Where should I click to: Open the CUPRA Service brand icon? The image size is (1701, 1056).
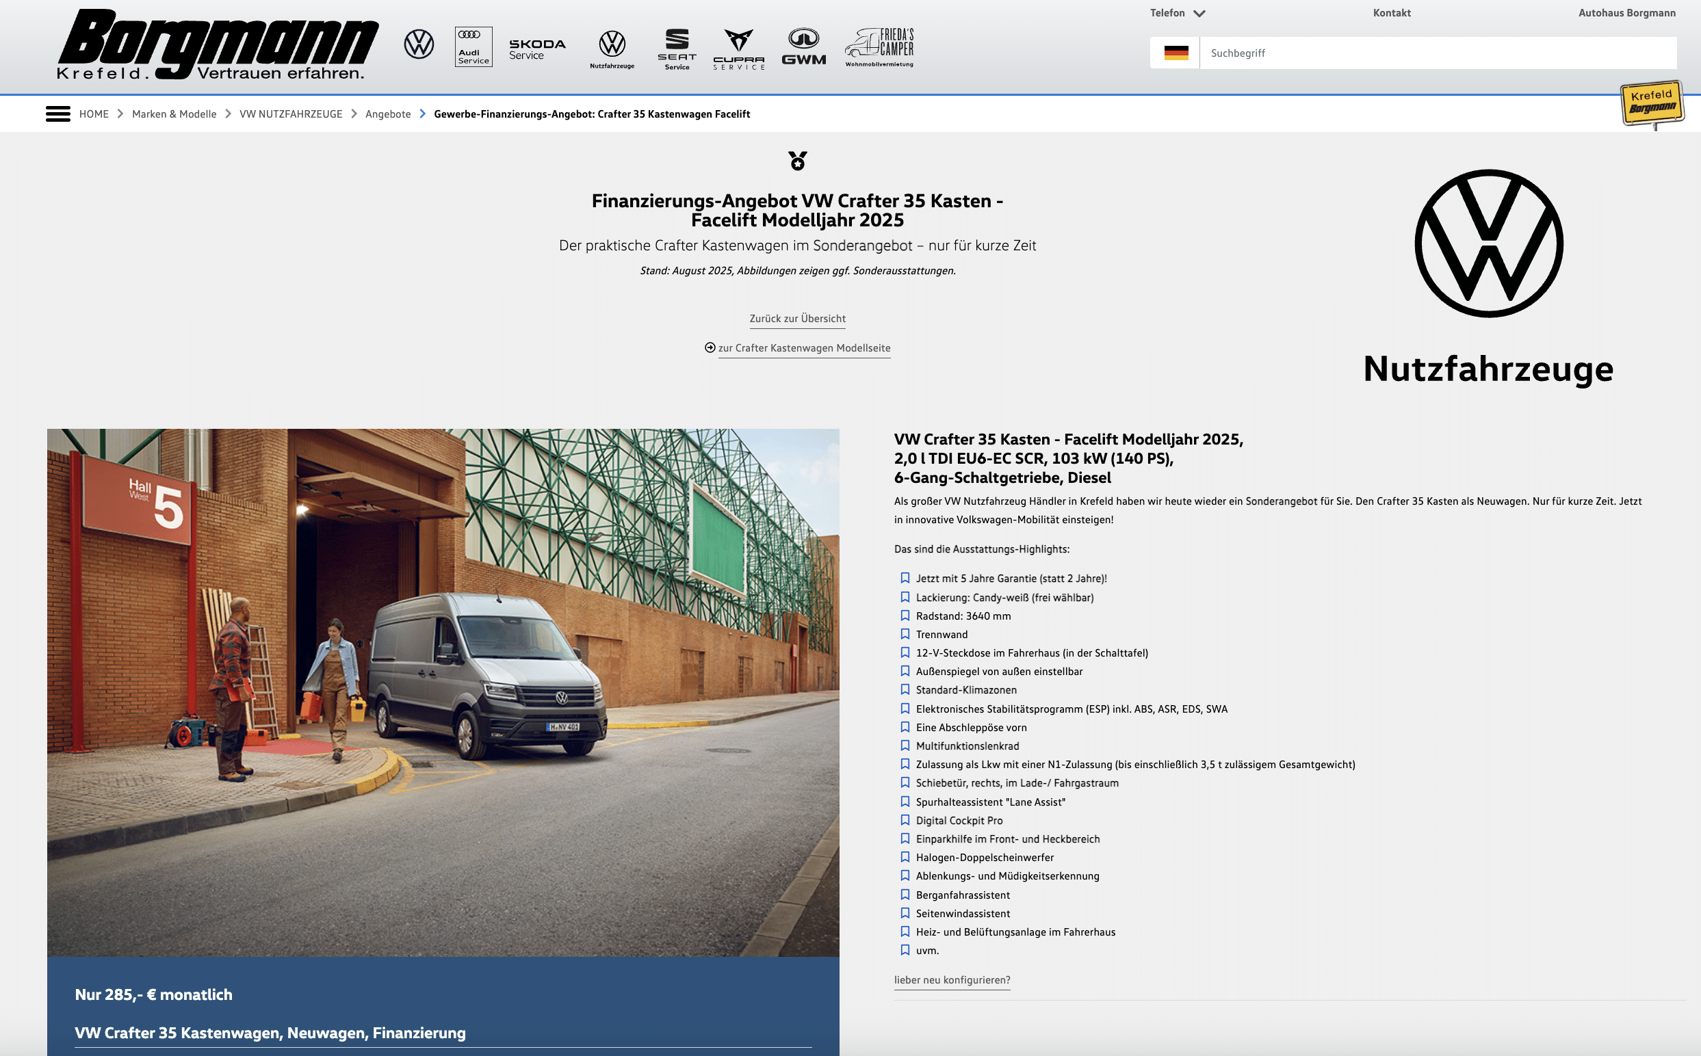point(739,49)
